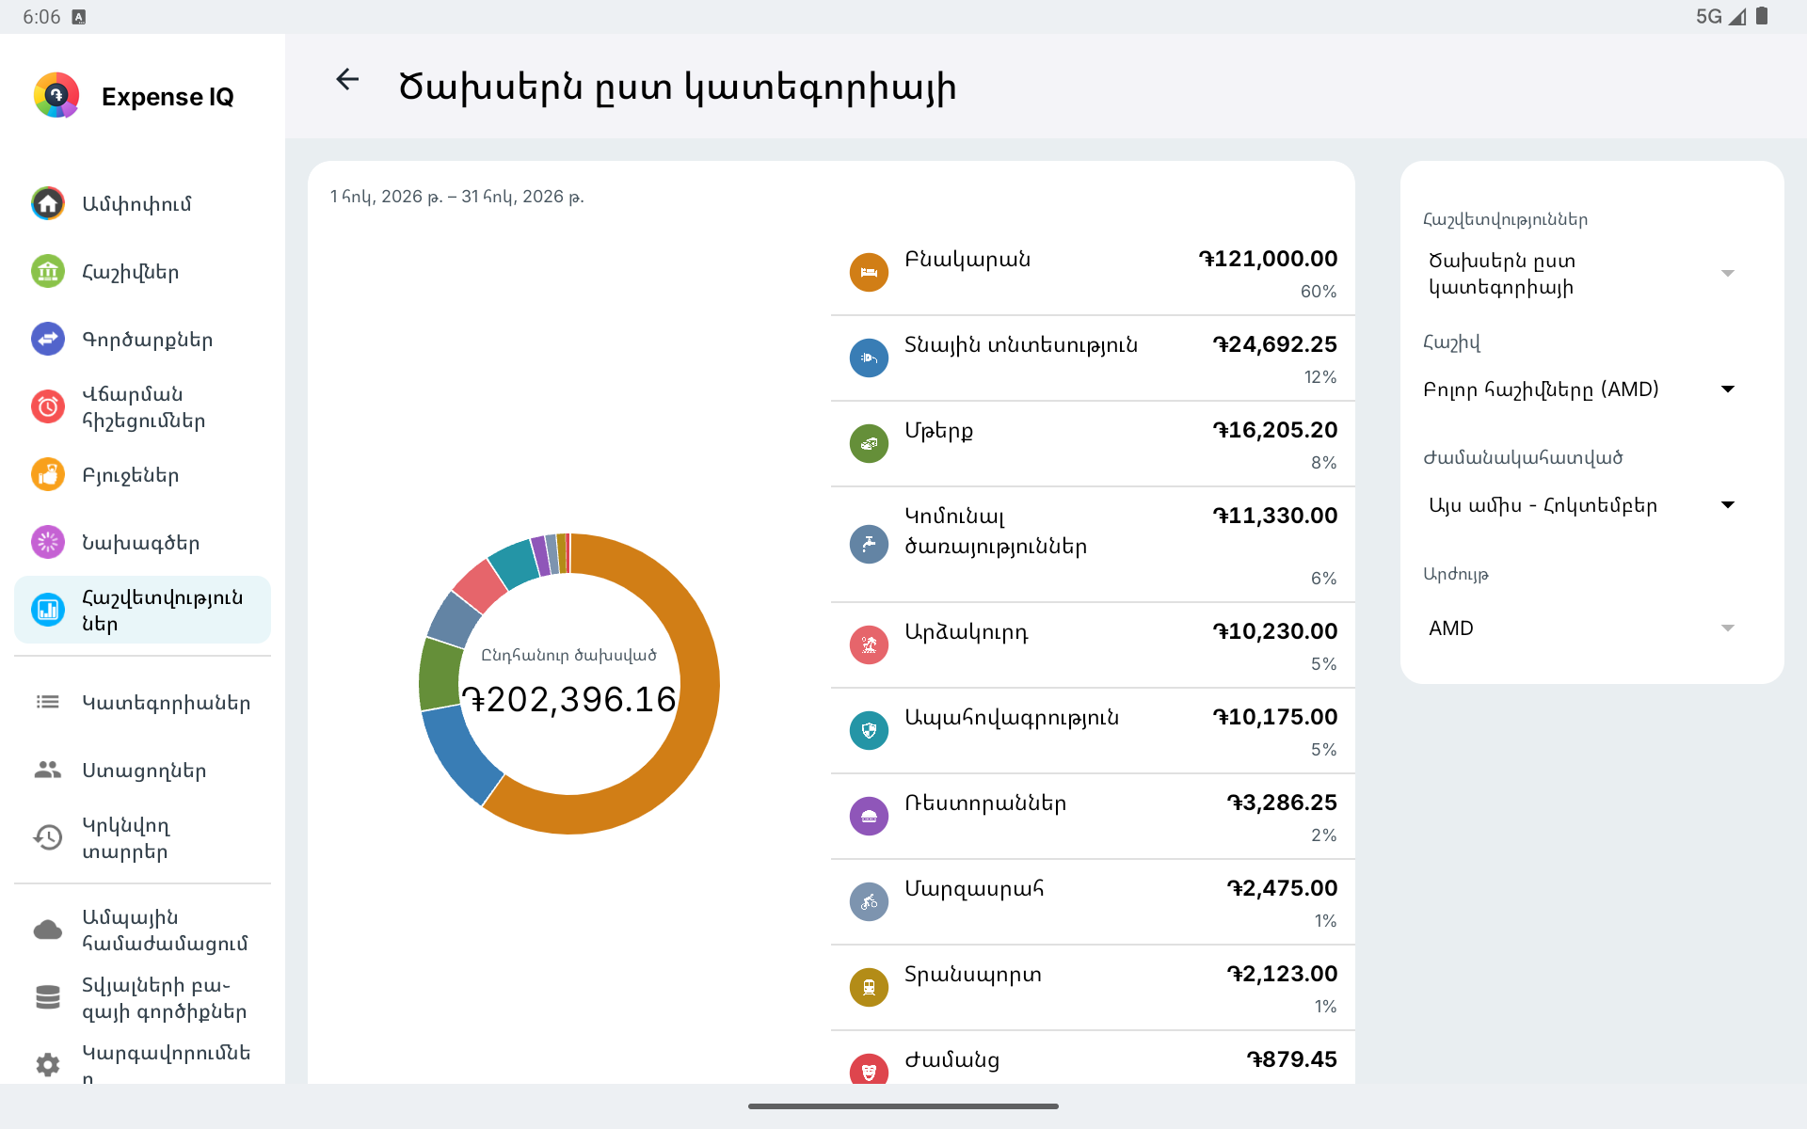Click the Տրանսպորտ train icon
The height and width of the screenshot is (1129, 1807).
(869, 988)
